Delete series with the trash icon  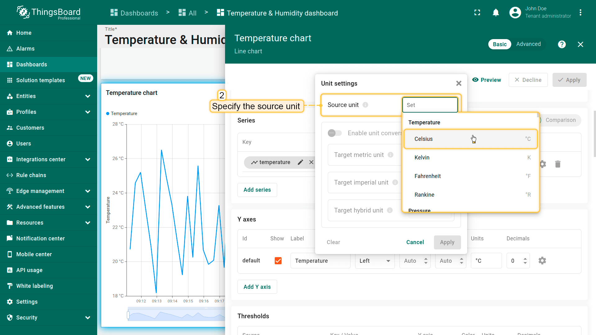(558, 164)
